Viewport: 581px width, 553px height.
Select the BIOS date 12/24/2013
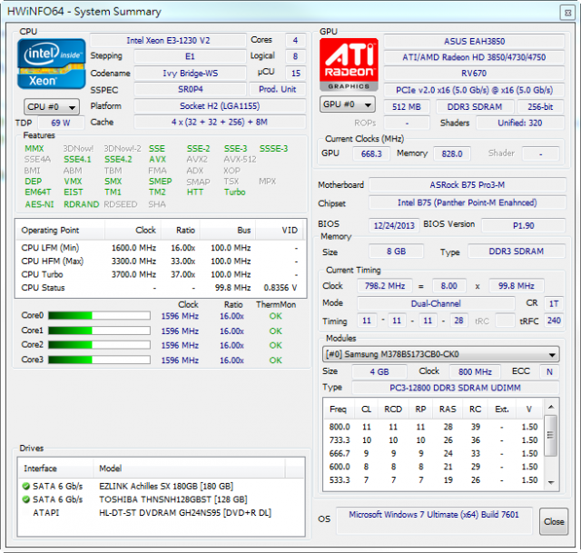[394, 225]
